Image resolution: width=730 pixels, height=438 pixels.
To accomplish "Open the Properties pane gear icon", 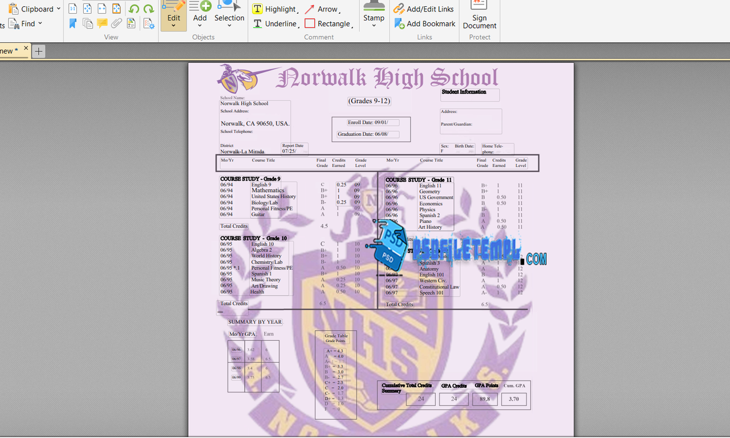I will click(x=148, y=23).
